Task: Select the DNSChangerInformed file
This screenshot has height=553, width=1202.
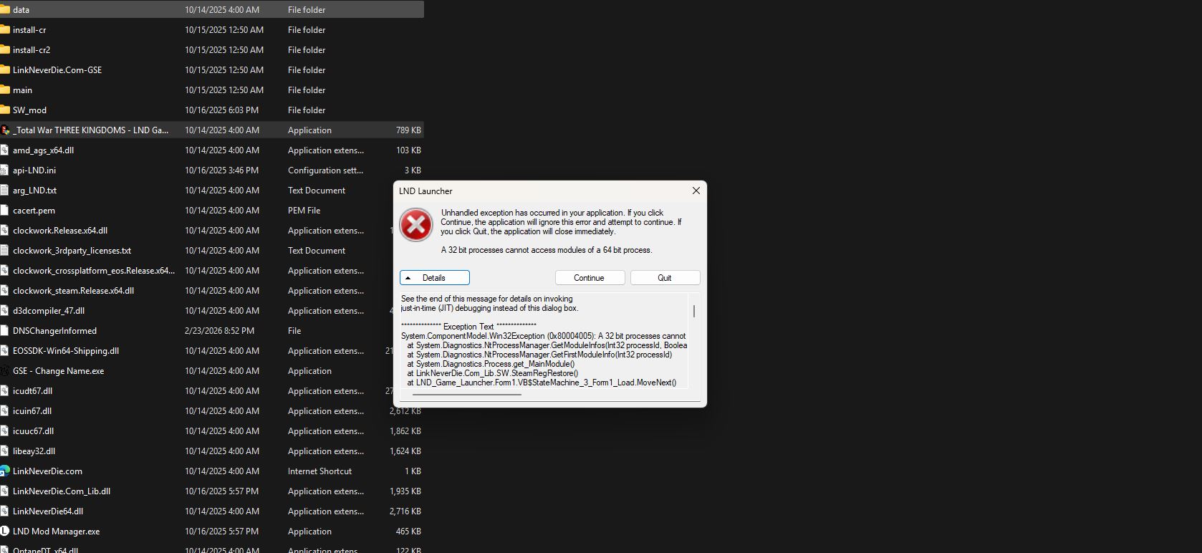Action: (54, 331)
